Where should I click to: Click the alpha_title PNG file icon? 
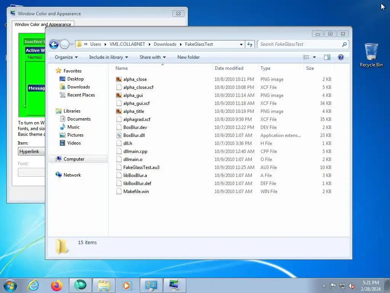[119, 111]
